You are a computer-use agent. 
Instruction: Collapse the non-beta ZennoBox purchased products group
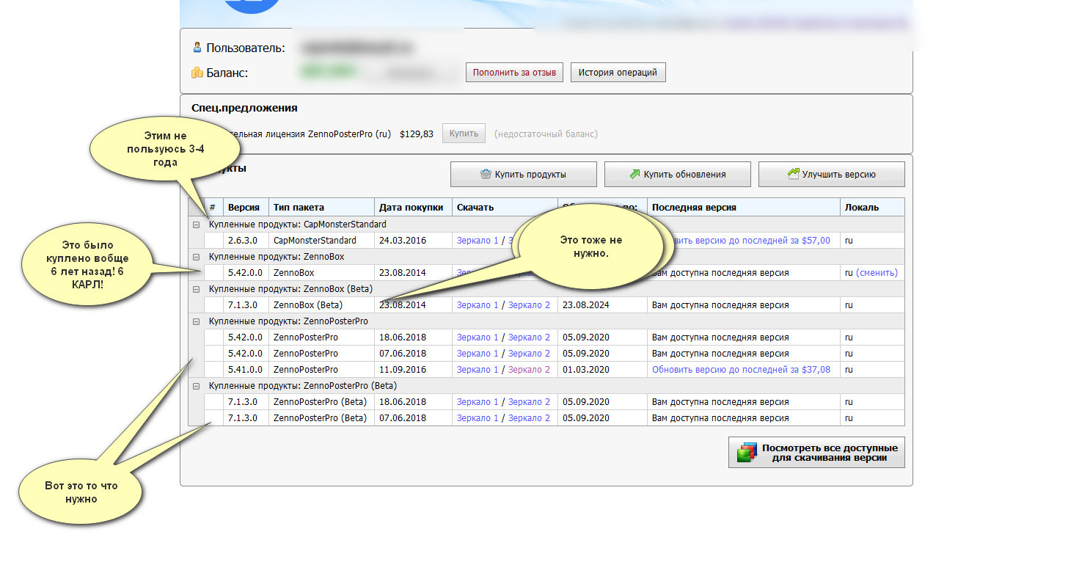tap(196, 257)
